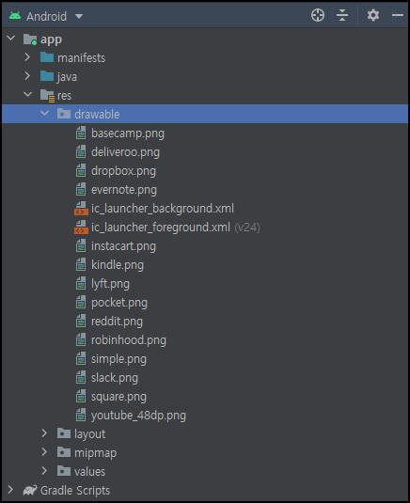This screenshot has height=503, width=410.
Task: Select instacart.png in the tree
Action: pyautogui.click(x=123, y=246)
